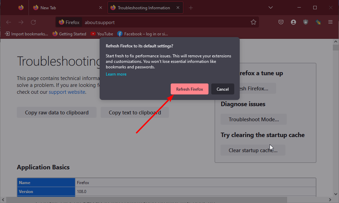The height and width of the screenshot is (203, 339).
Task: Click the pencil extension icon in toolbar
Action: [318, 22]
